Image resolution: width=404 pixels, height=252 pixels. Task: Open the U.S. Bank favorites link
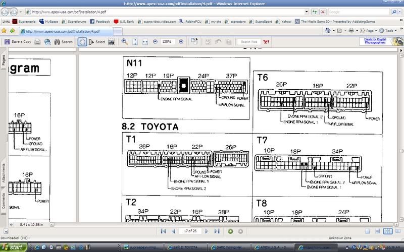click(124, 22)
